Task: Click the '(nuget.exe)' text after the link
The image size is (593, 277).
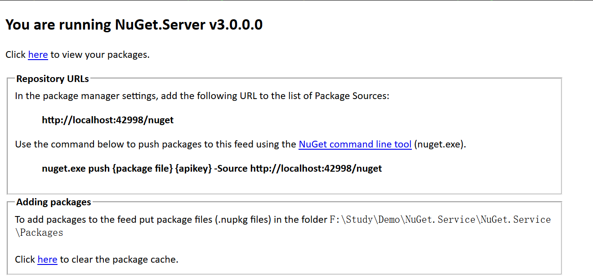Action: click(440, 144)
